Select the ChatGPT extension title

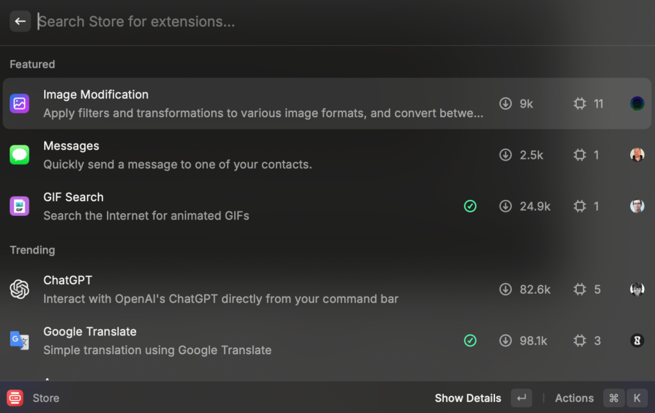pos(68,280)
